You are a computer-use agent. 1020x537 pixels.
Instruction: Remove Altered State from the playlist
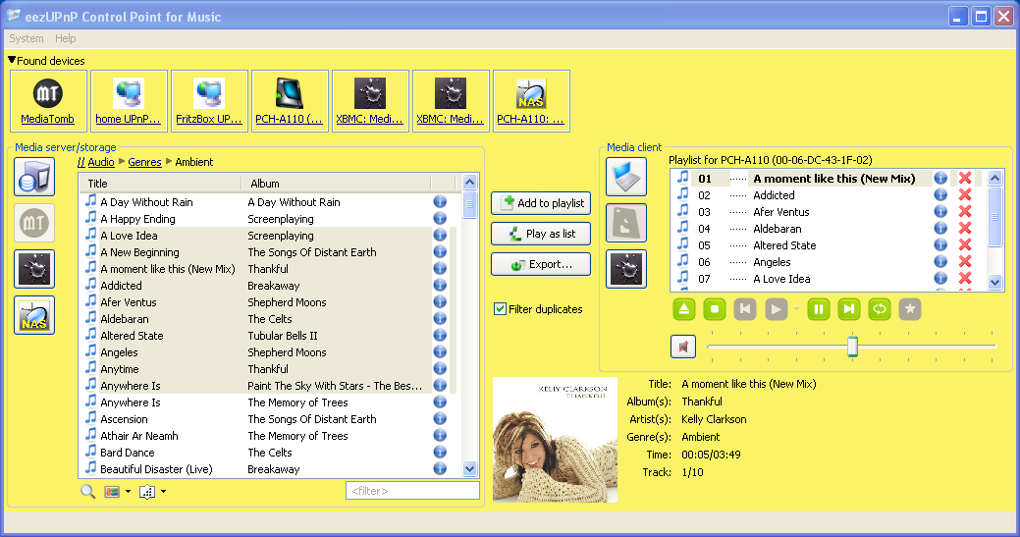(x=965, y=244)
